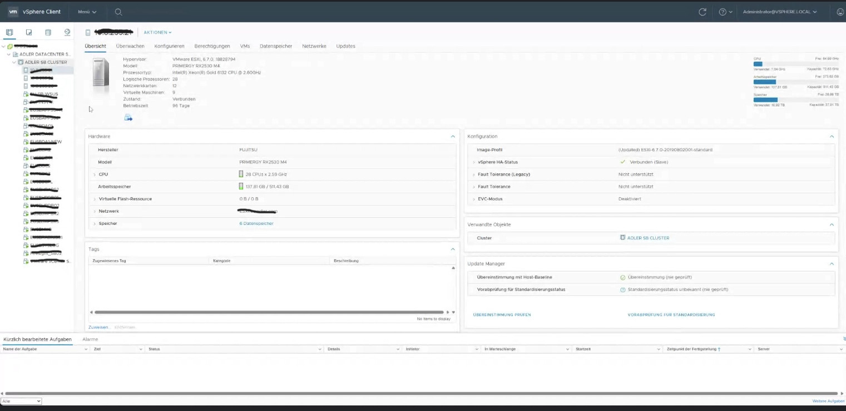Click the green CPU usage icon
Screen dimensions: 846x411
tap(241, 174)
